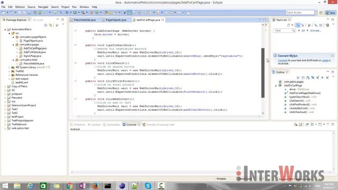Viewport: 338px width, 190px height.
Task: Open the Run button dropdown arrow
Action: tap(79, 13)
